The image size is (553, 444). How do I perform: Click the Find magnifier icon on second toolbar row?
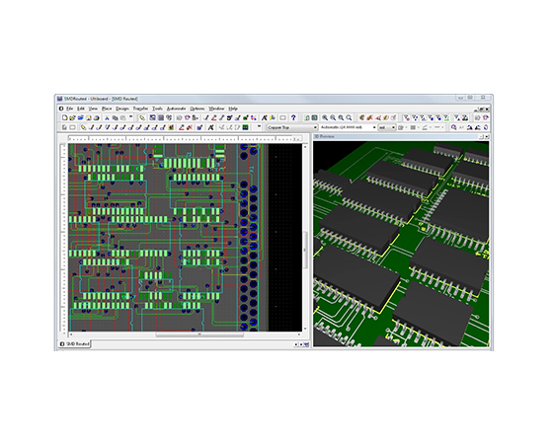[x=454, y=127]
